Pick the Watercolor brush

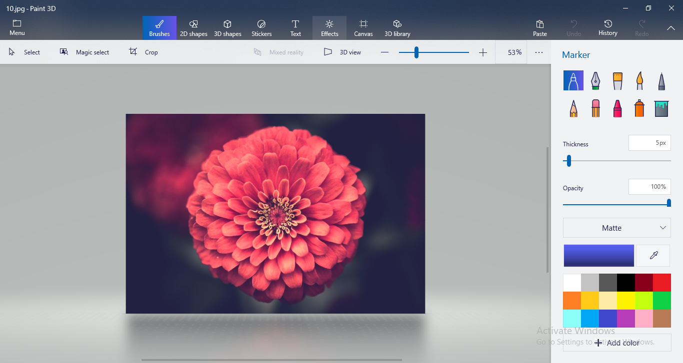point(639,80)
